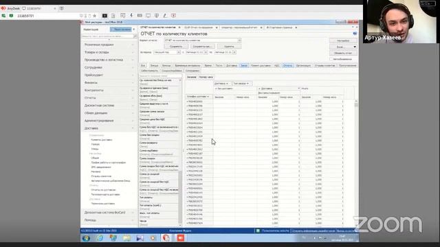Click the new session tab icon in AnyDesk
The image size is (440, 247).
(61, 8)
